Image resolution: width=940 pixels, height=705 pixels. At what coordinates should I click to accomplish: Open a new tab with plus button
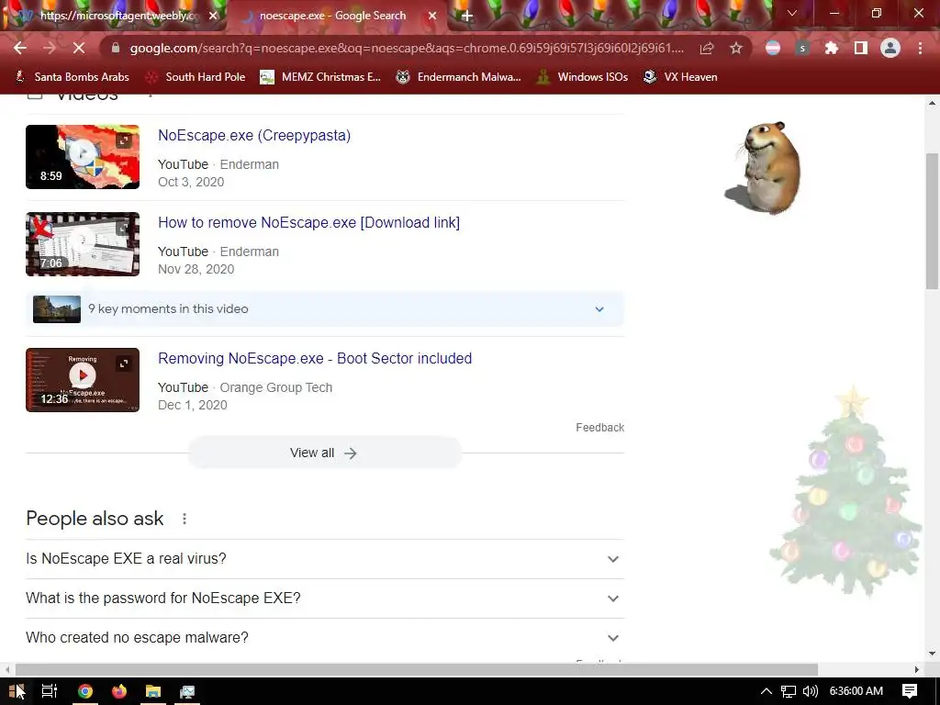click(x=467, y=17)
